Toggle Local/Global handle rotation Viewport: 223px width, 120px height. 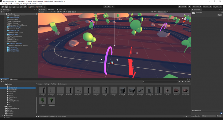point(39,7)
